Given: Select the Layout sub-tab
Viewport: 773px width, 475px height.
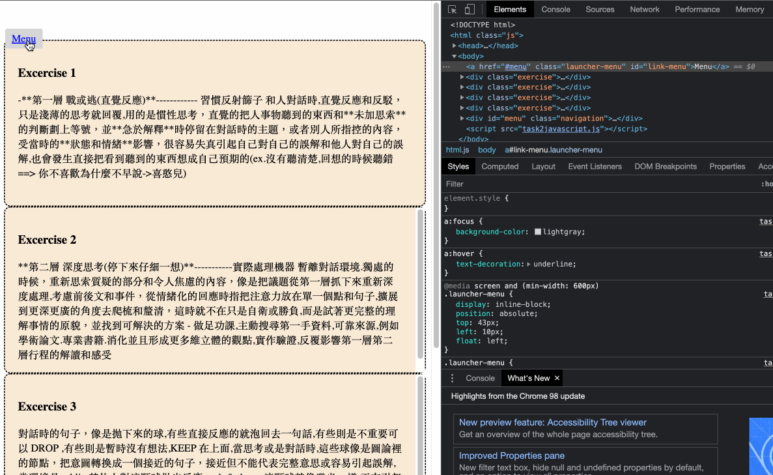Looking at the screenshot, I should click(x=543, y=167).
